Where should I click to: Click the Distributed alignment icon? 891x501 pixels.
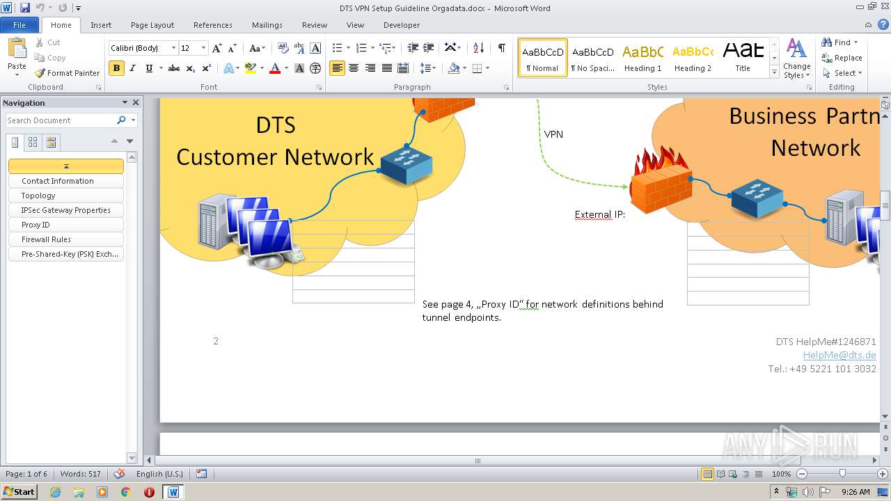(x=403, y=68)
